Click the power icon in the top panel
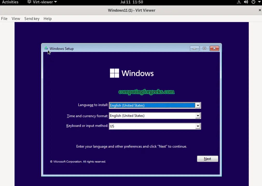This screenshot has height=186, width=262. 253,2
